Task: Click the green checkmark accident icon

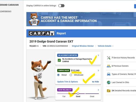Action: [x=59, y=60]
